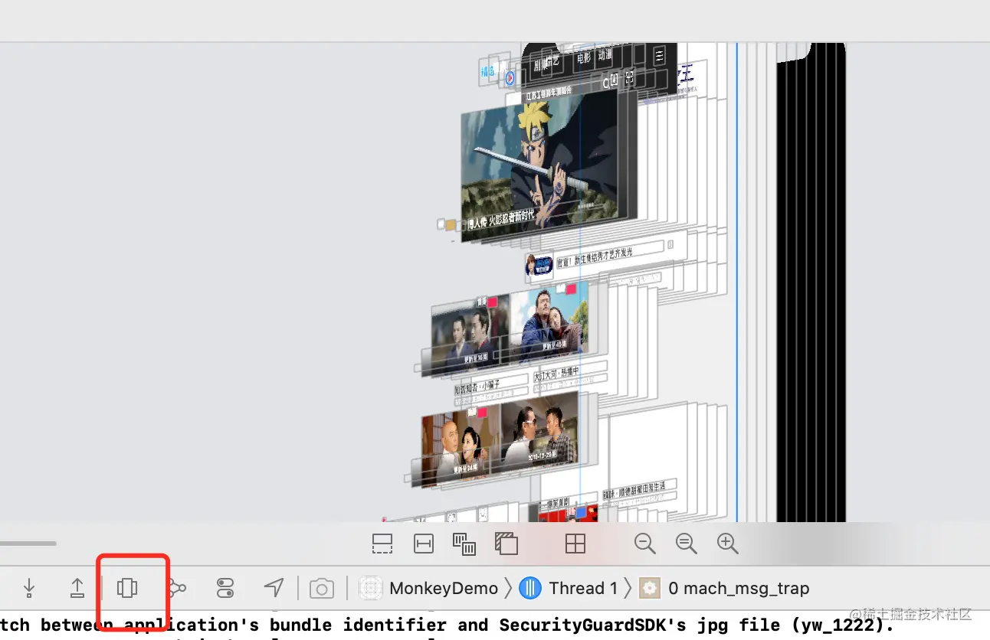Viewport: 990px width, 640px height.
Task: Select the 动漫 tab in app view
Action: [x=605, y=55]
